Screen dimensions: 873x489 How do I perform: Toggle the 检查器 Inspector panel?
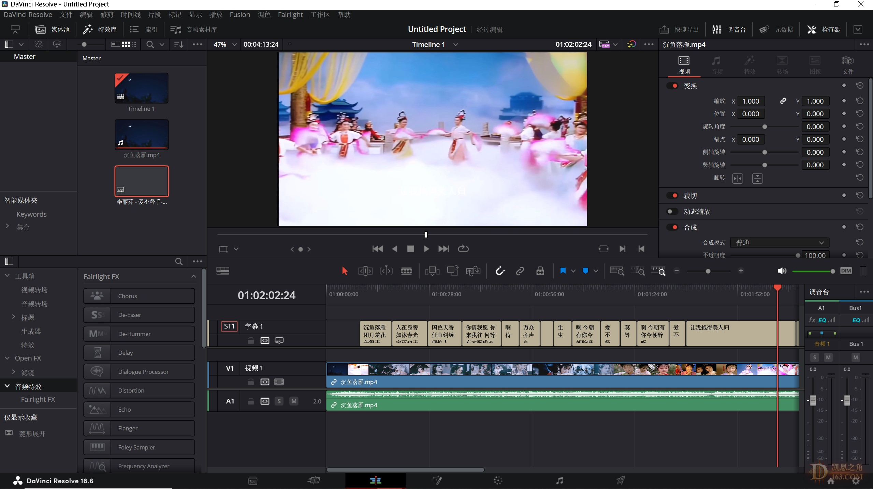point(824,30)
